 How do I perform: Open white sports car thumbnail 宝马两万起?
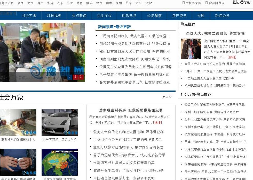coord(60,122)
